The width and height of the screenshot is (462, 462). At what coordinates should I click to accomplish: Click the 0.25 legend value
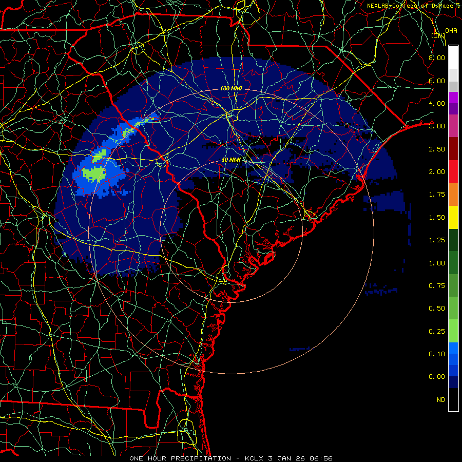(x=437, y=332)
